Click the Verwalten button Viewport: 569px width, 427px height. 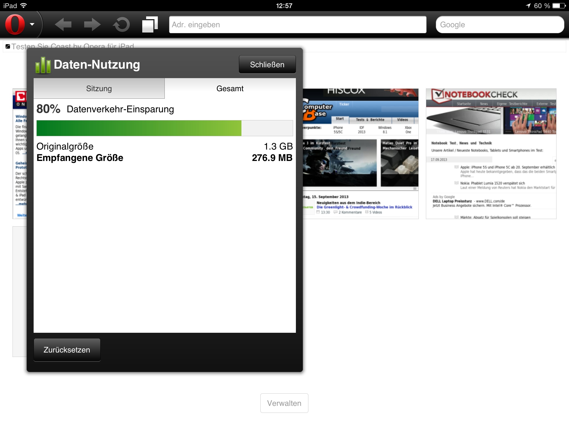284,403
